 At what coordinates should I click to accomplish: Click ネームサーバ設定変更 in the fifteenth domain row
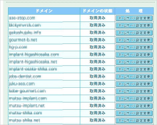click(x=134, y=121)
